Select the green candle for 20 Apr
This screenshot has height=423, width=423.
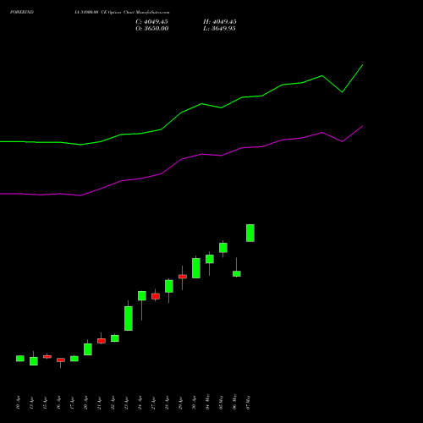[88, 349]
